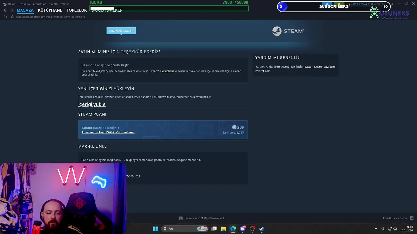This screenshot has height=234, width=417.
Task: Open the Arkadaşlar menu
Action: click(39, 4)
